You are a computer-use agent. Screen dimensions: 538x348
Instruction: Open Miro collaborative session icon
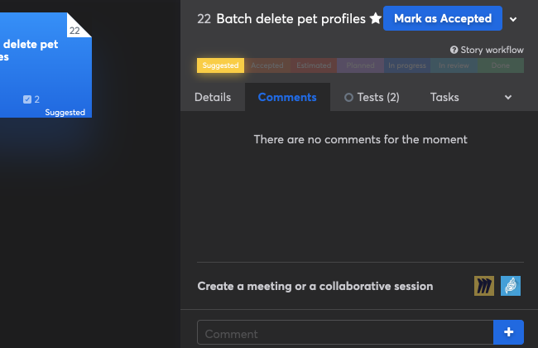(484, 286)
